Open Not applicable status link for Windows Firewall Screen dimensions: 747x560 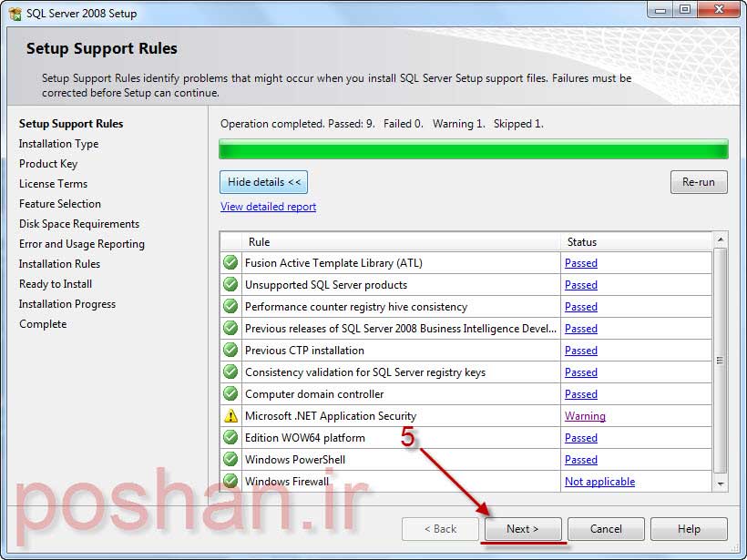[x=599, y=482]
